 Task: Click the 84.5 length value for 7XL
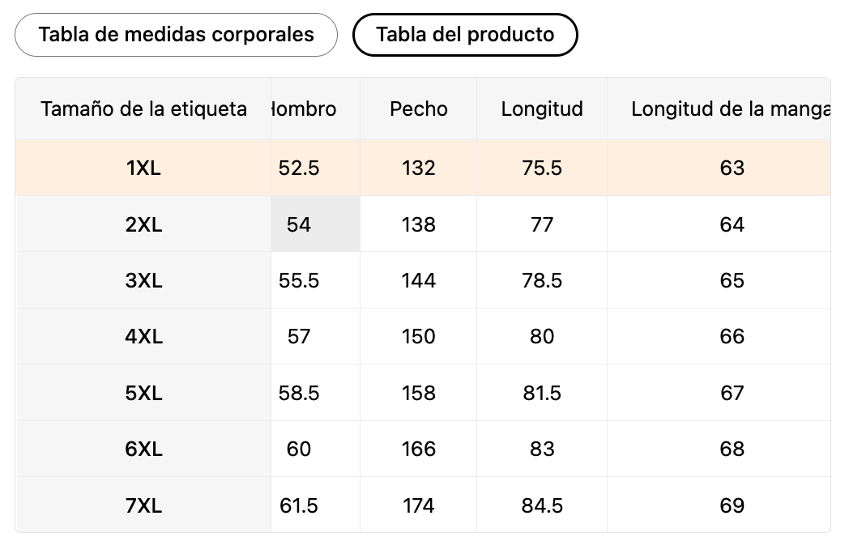[541, 505]
